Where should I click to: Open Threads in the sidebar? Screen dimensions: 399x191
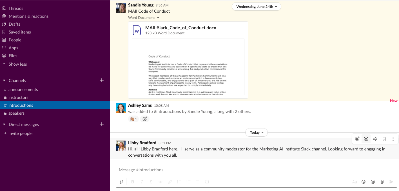(16, 8)
